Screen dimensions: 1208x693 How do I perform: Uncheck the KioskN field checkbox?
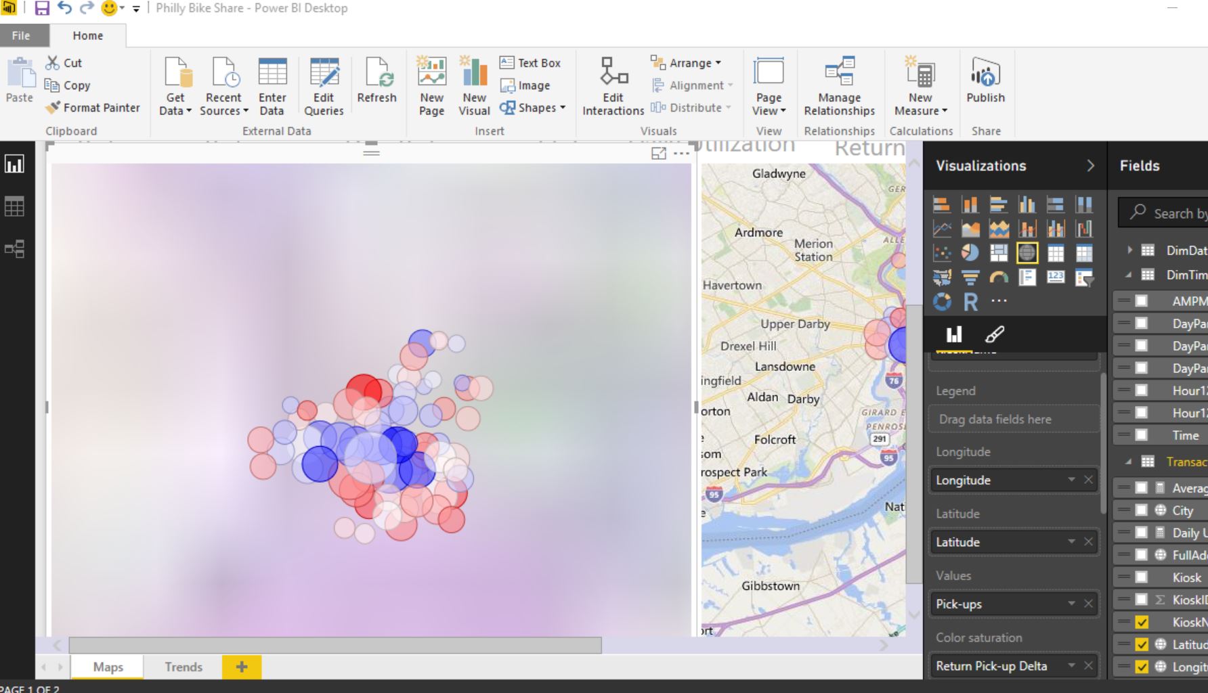[x=1142, y=622]
